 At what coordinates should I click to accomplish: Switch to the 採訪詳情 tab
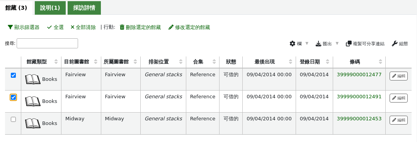(x=84, y=8)
